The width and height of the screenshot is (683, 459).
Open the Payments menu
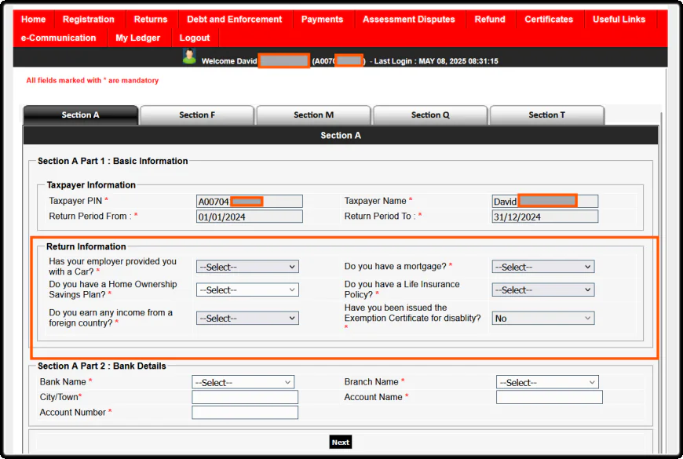click(x=323, y=19)
